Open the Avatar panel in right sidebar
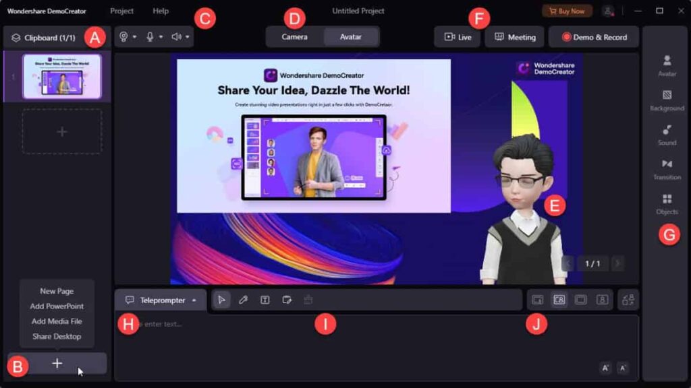691x388 pixels. click(667, 65)
